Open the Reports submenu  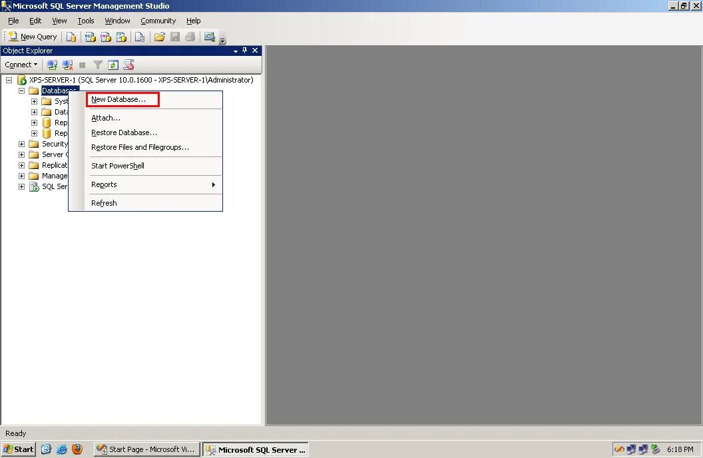point(153,184)
